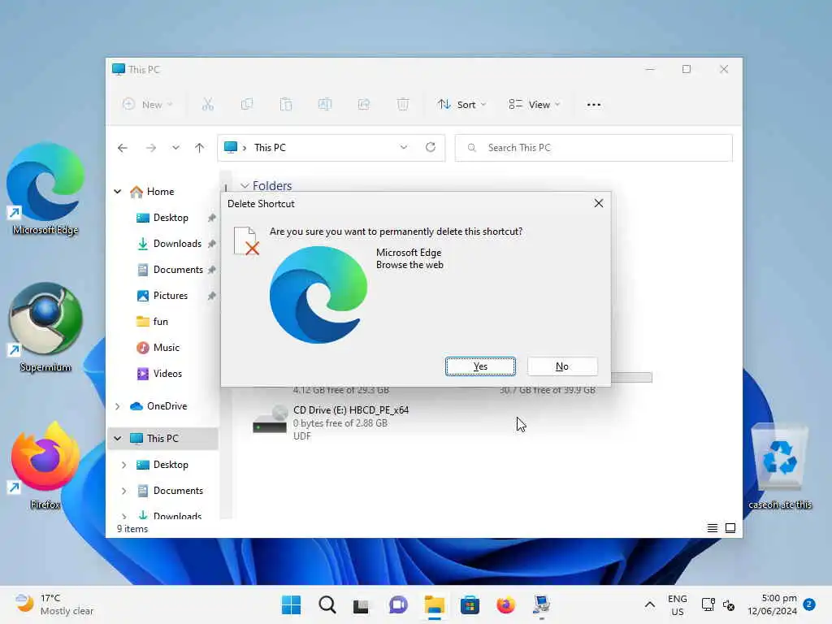Go back using the Back arrow
832x624 pixels.
123,148
